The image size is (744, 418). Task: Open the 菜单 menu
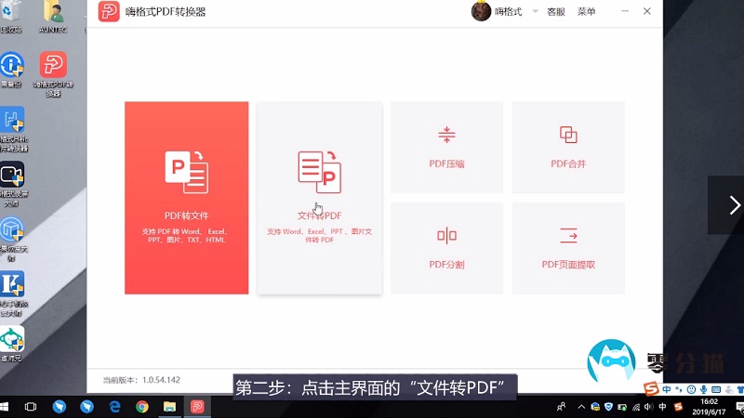tap(586, 12)
